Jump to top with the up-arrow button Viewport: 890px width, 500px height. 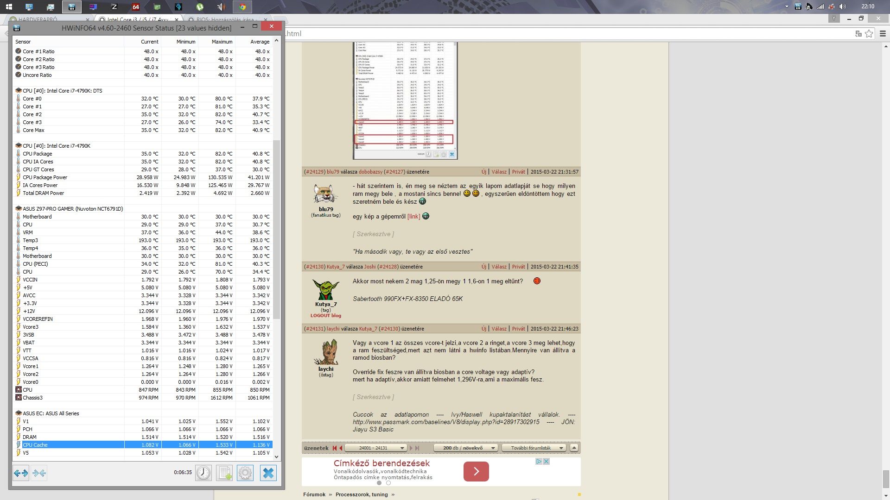pyautogui.click(x=574, y=448)
